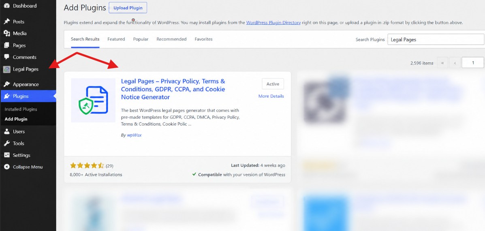Click the Appearance paintbrush icon

point(6,84)
